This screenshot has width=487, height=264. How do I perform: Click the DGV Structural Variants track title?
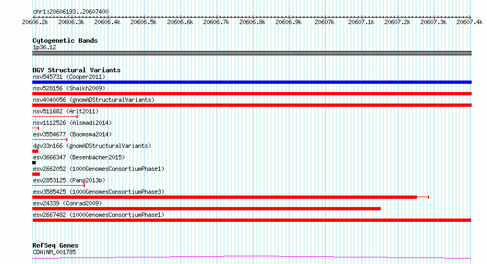tap(77, 70)
